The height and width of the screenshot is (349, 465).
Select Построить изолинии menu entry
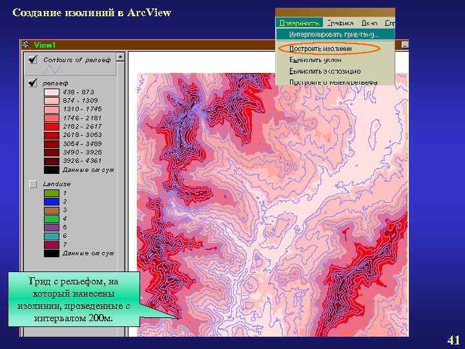pyautogui.click(x=320, y=48)
